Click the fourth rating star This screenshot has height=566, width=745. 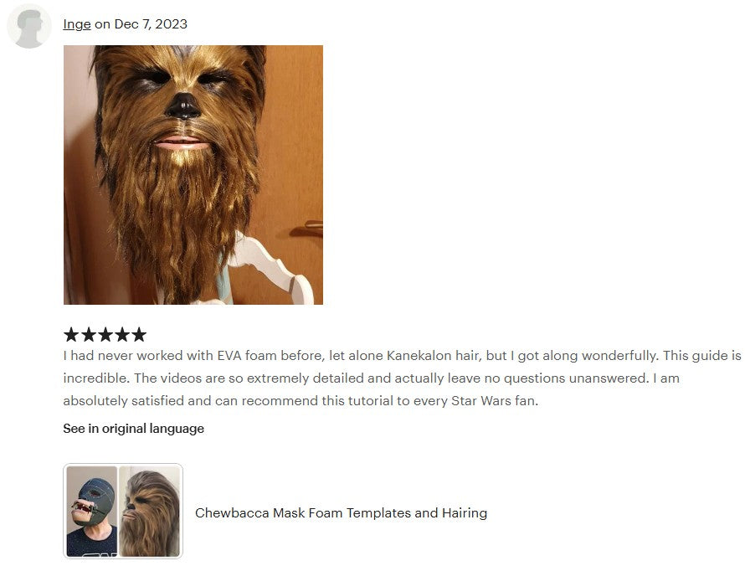coord(122,335)
